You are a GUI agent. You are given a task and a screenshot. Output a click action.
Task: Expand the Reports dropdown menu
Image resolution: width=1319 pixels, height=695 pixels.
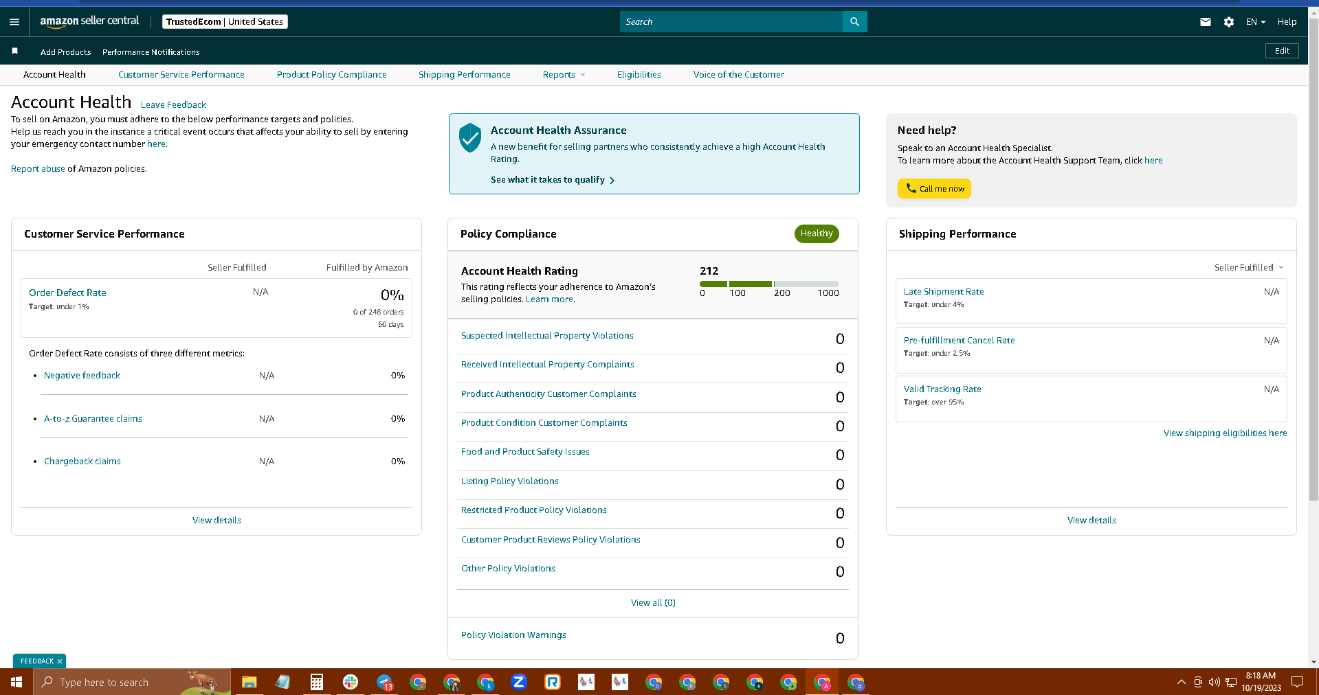click(x=564, y=75)
